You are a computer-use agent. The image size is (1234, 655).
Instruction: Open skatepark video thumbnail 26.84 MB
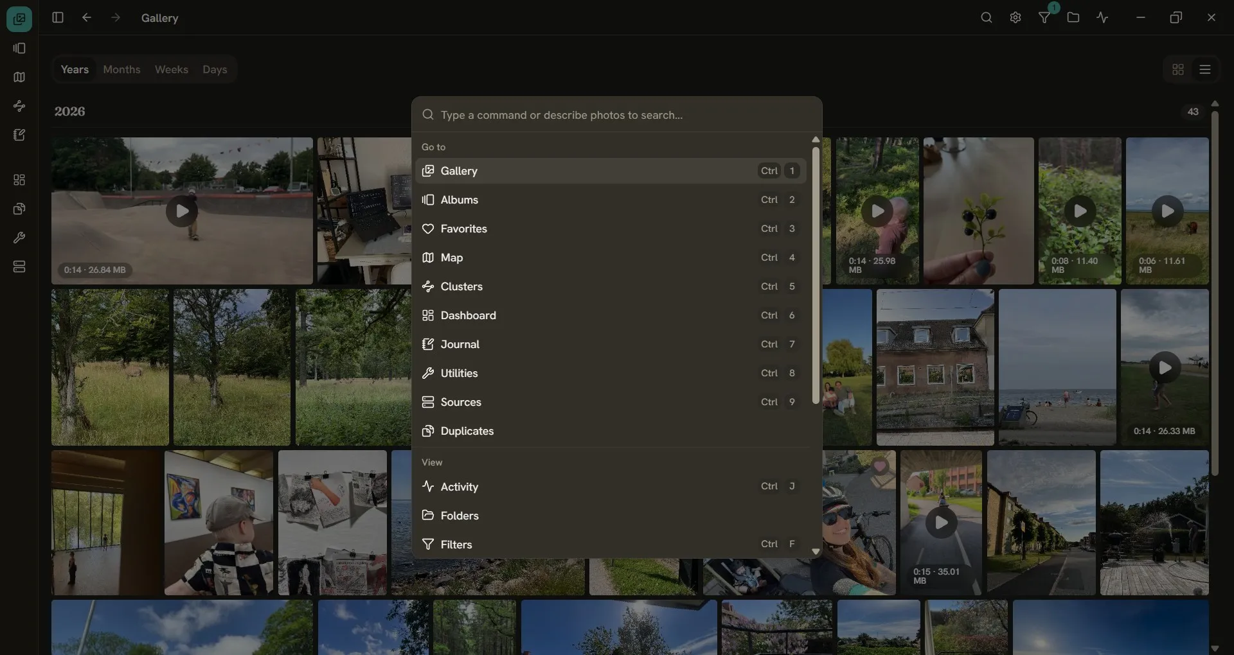click(182, 211)
